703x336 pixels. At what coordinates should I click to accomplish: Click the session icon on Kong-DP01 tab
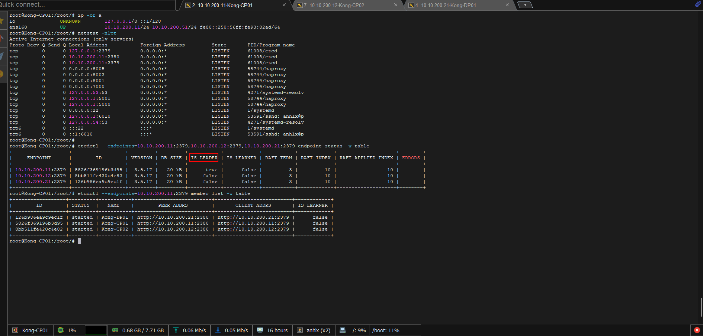411,5
